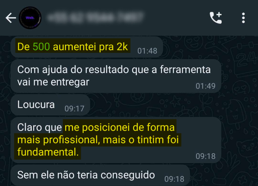Go back using the left arrow

(x=11, y=18)
